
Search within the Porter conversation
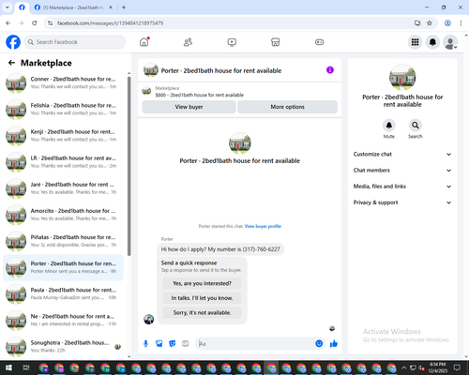coord(415,126)
